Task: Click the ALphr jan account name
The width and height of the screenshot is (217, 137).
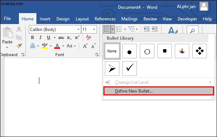Action: pos(186,7)
